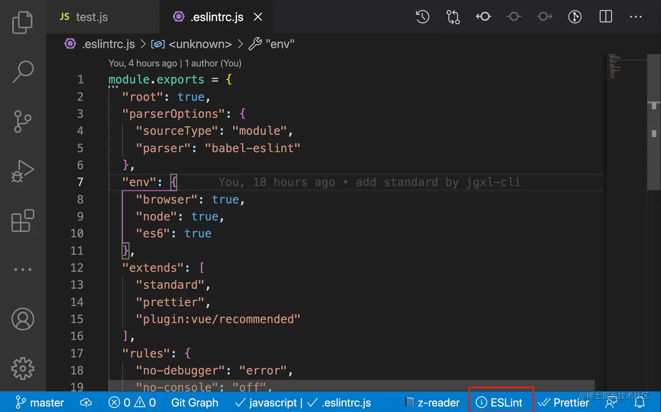661x412 pixels.
Task: Select the .eslintrc.js tab
Action: [217, 17]
